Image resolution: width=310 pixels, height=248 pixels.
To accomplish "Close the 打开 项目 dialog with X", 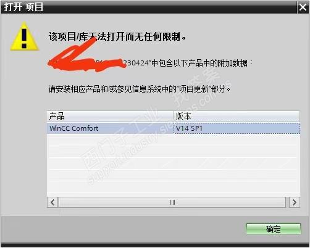I will pos(303,7).
